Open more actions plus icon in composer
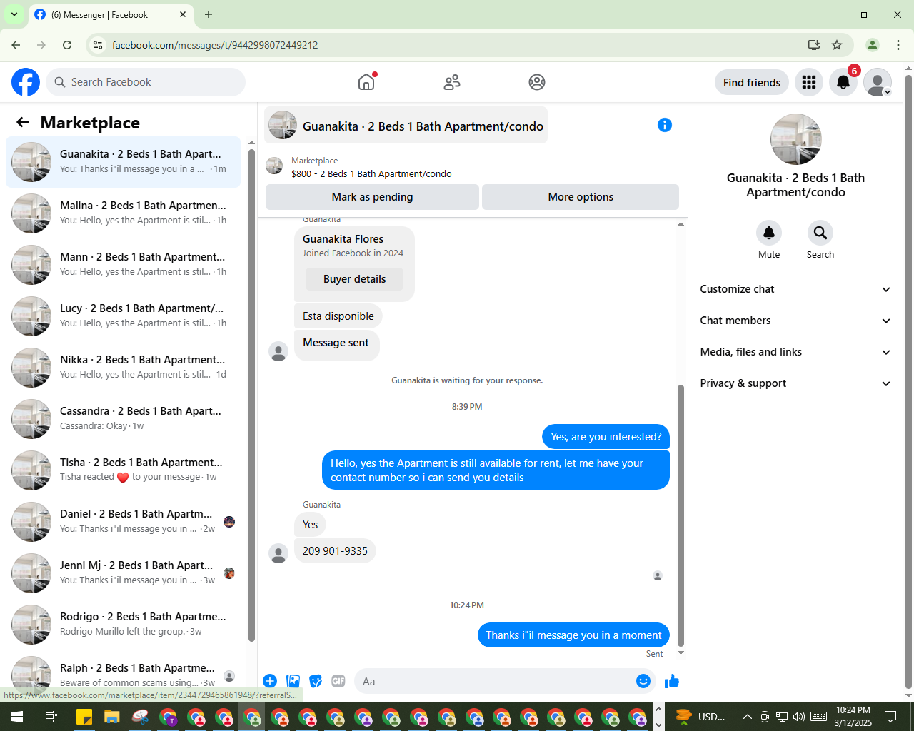Viewport: 914px width, 731px height. tap(270, 681)
